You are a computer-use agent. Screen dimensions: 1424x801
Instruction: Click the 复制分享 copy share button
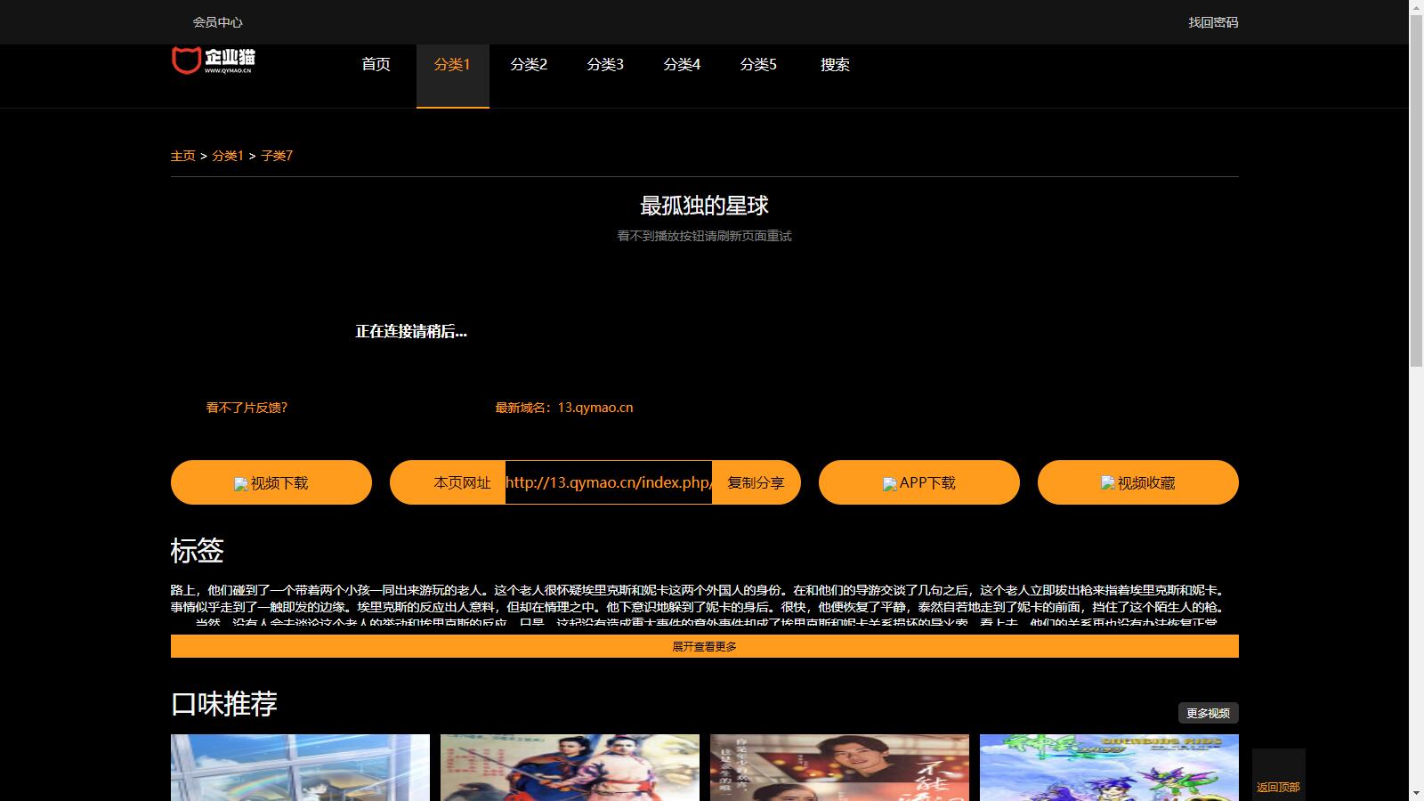tap(756, 482)
